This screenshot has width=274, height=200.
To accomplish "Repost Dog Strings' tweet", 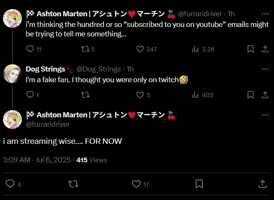I will (x=85, y=95).
